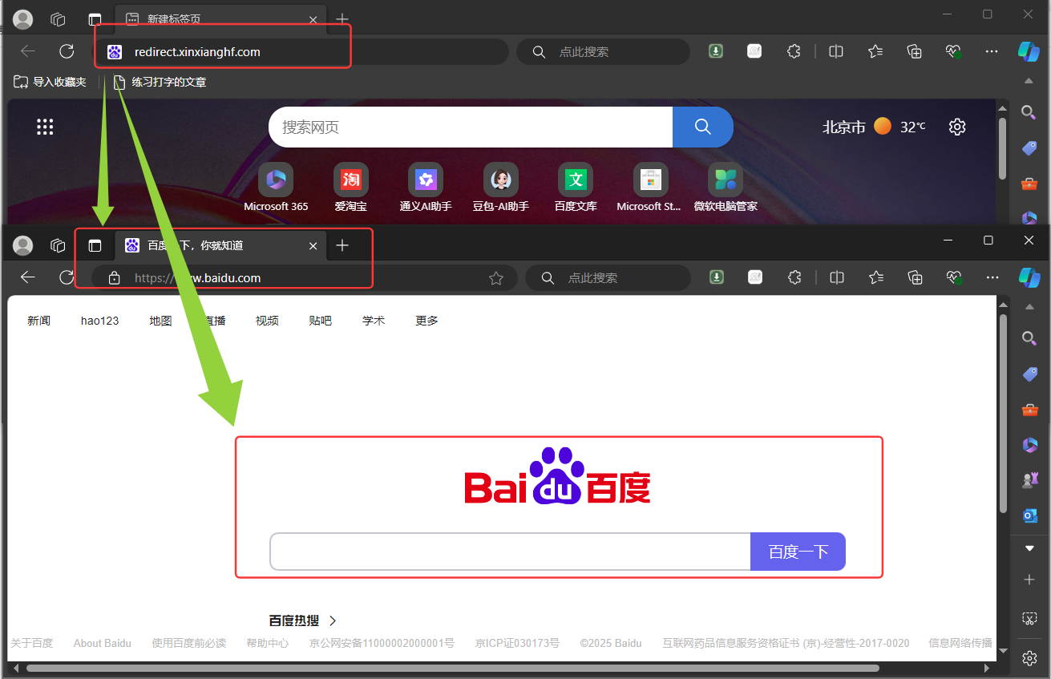Open profile avatar in the top window
The height and width of the screenshot is (679, 1051).
[x=23, y=19]
